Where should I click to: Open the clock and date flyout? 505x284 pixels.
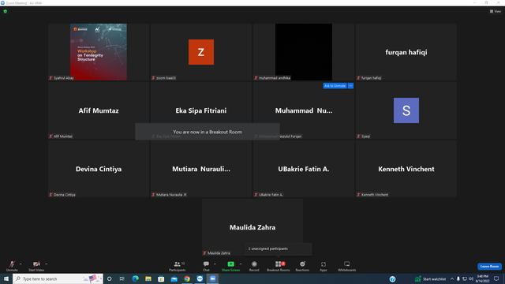(482, 278)
